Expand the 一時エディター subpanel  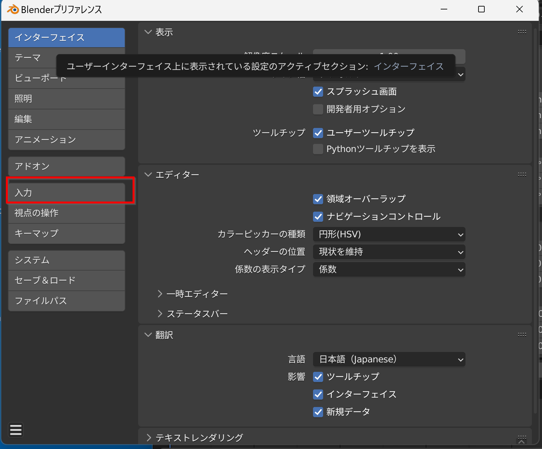click(x=160, y=294)
